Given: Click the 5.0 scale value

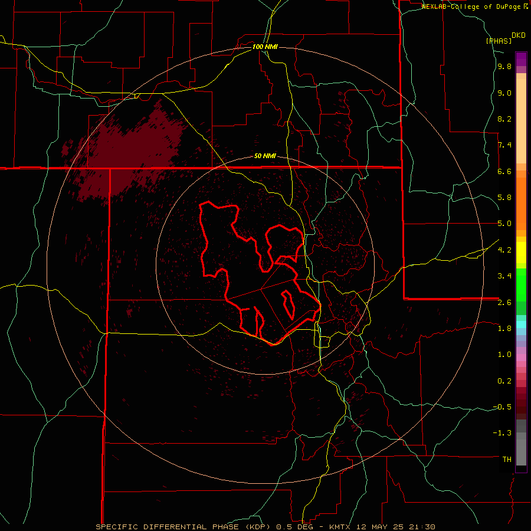Looking at the screenshot, I should [x=504, y=224].
